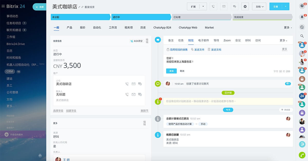The image size is (308, 161).
Task: Open the orange lock icon in right sidebar
Action: (302, 79)
